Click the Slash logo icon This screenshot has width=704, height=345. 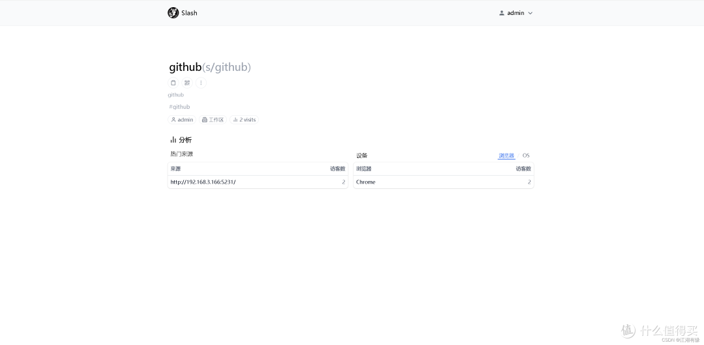173,13
